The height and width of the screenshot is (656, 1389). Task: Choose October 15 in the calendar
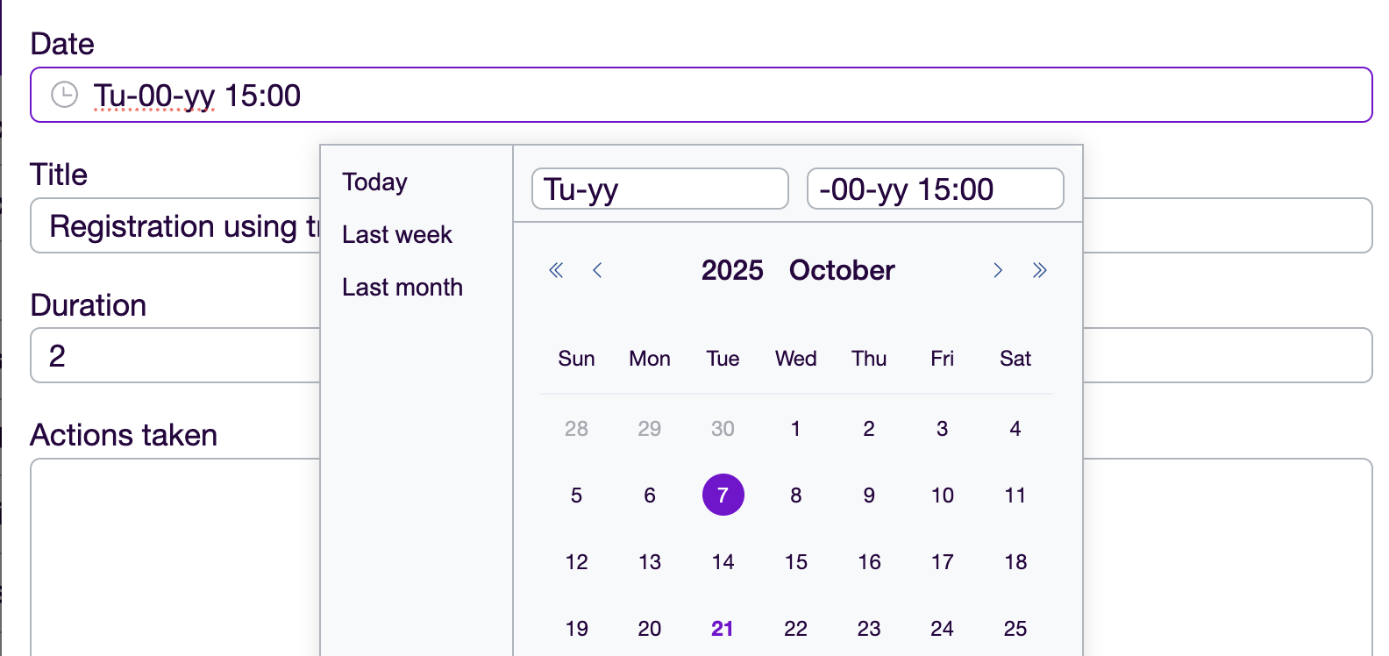[796, 562]
